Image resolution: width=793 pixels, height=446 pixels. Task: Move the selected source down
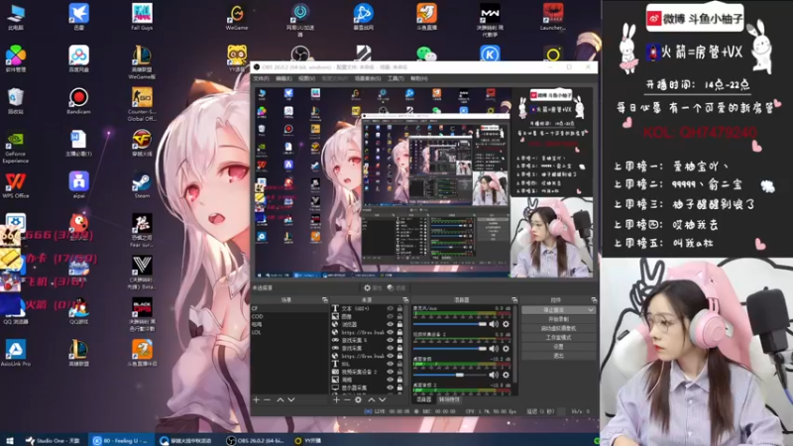(x=383, y=400)
